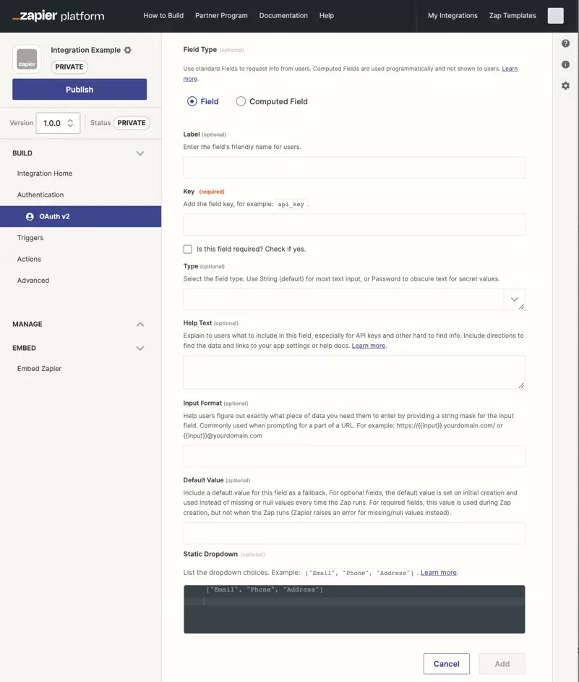Image resolution: width=579 pixels, height=682 pixels.
Task: Go to My Integrations
Action: click(453, 16)
